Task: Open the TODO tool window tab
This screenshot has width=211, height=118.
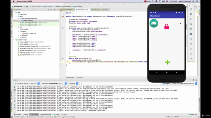Action: pos(64,114)
